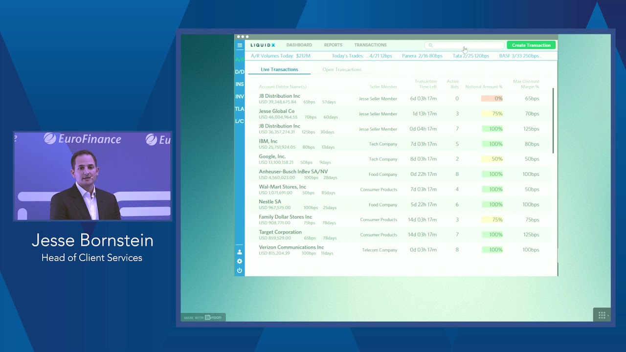Click the Max Discount Margin % header
626x352 pixels.
pos(526,84)
